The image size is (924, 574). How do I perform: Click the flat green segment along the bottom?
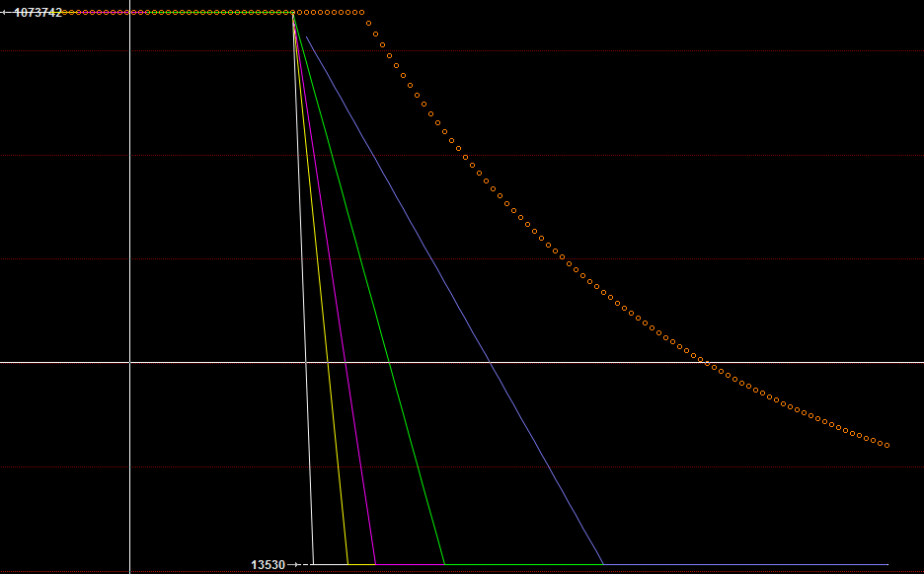pos(523,564)
